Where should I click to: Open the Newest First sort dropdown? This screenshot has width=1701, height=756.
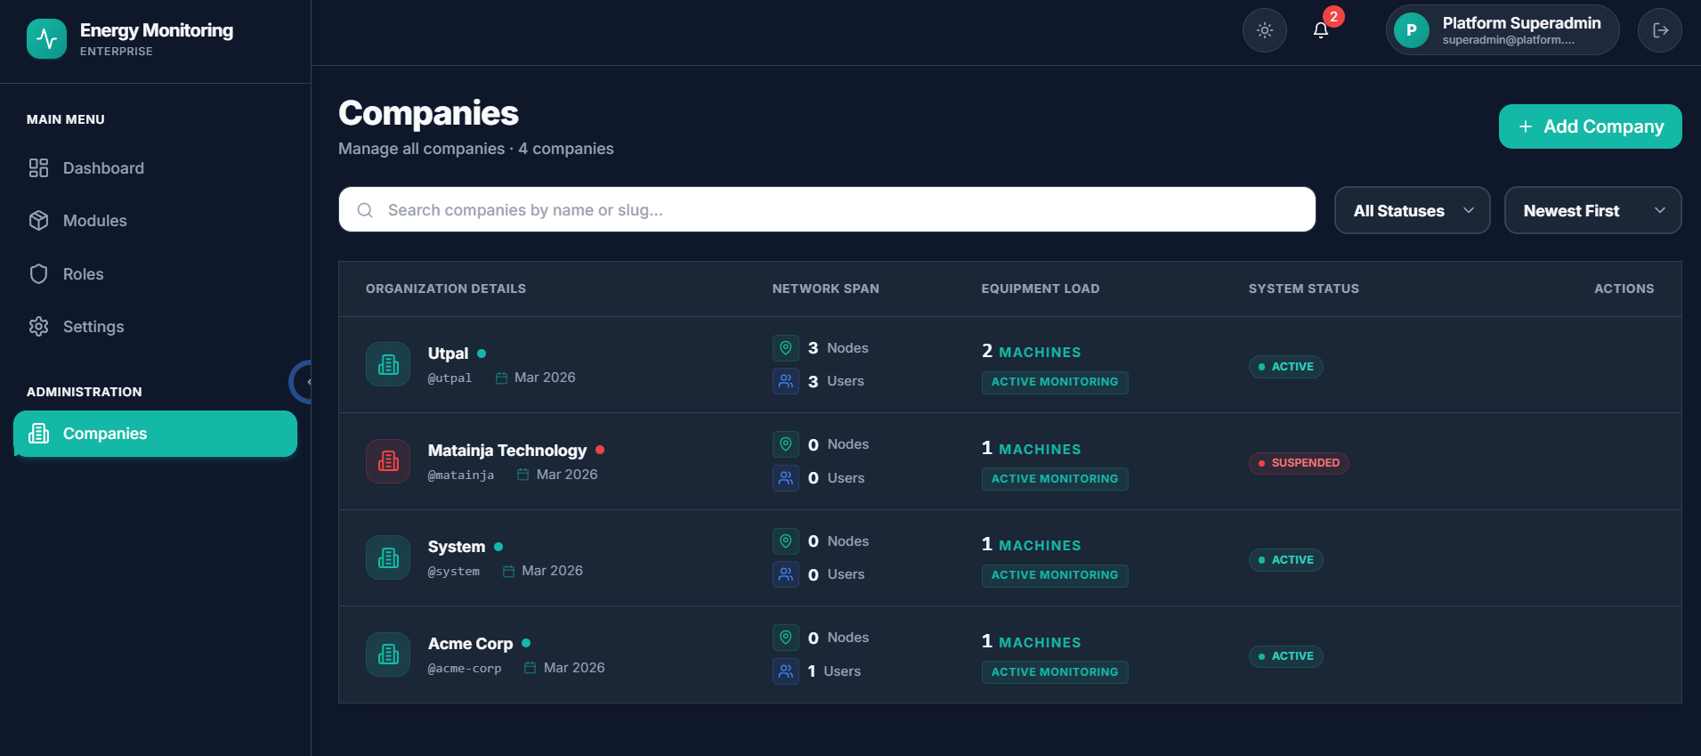(1592, 210)
